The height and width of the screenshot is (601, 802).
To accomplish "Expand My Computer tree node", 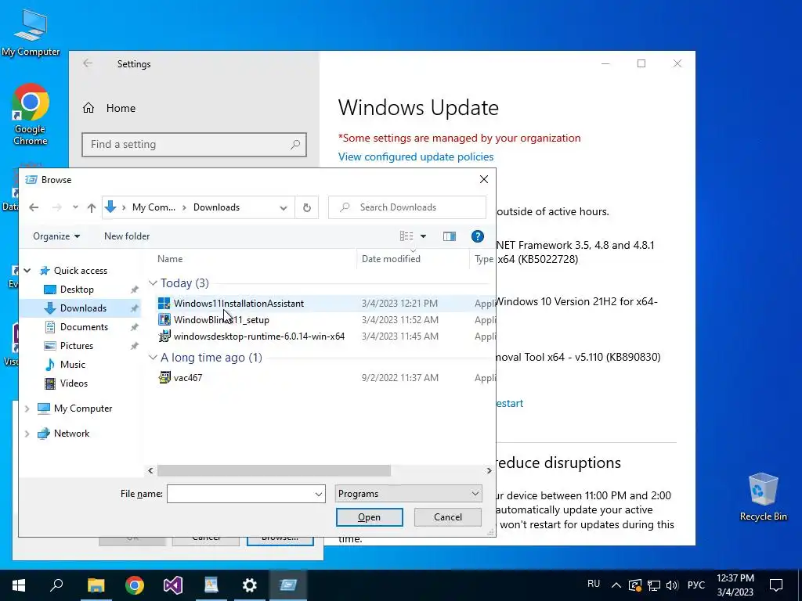I will 27,408.
